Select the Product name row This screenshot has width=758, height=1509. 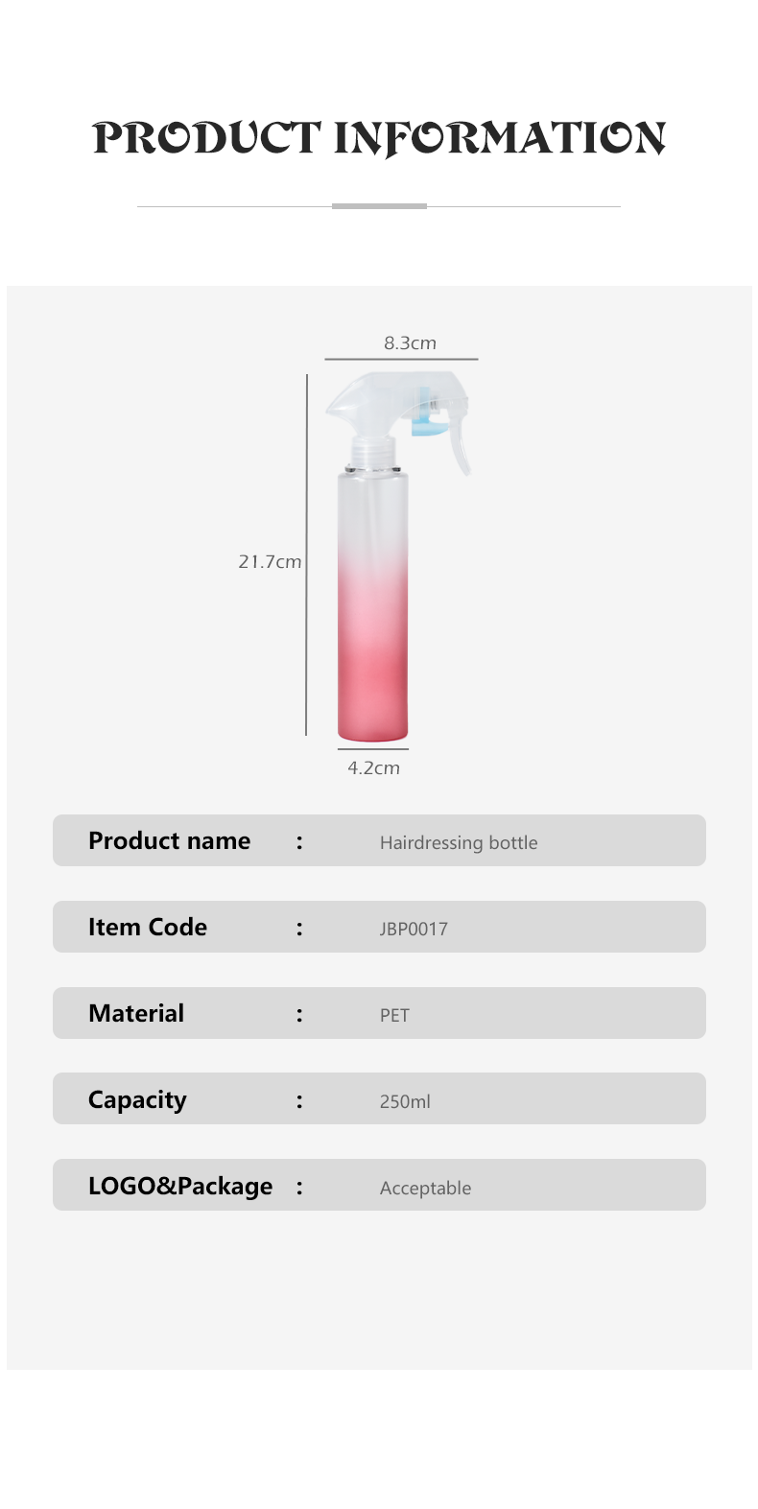(x=379, y=840)
